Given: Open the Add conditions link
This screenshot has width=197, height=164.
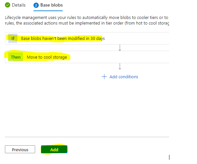Looking at the screenshot, I should click(x=124, y=77).
